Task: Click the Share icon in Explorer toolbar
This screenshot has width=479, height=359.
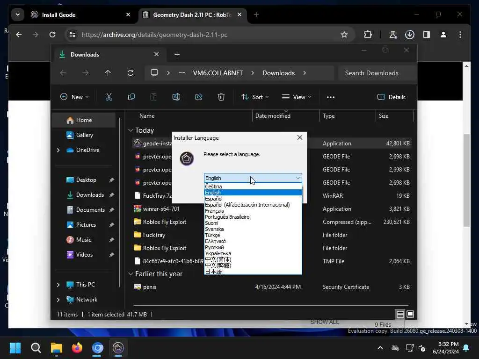Action: [x=198, y=97]
